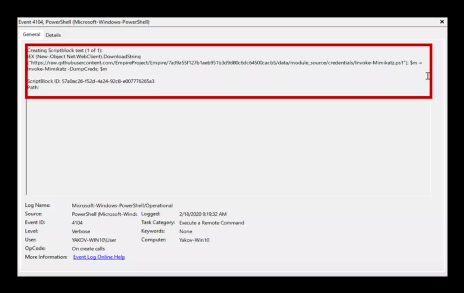Click the 'Level:' field label

click(x=31, y=231)
